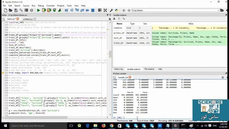Open Preferences with the wrench icon

111,10
